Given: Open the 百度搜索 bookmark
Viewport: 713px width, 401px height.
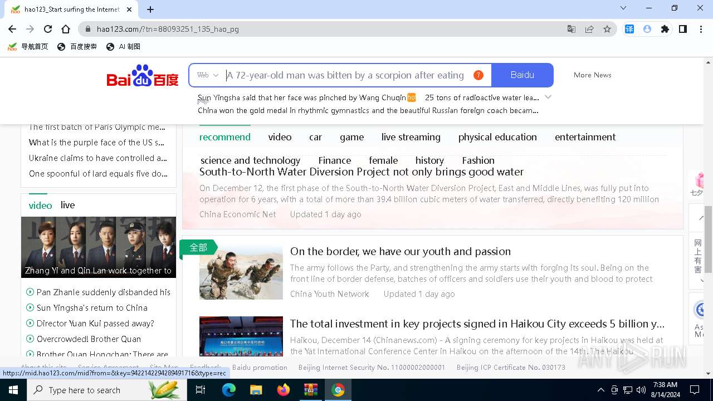Looking at the screenshot, I should click(77, 47).
